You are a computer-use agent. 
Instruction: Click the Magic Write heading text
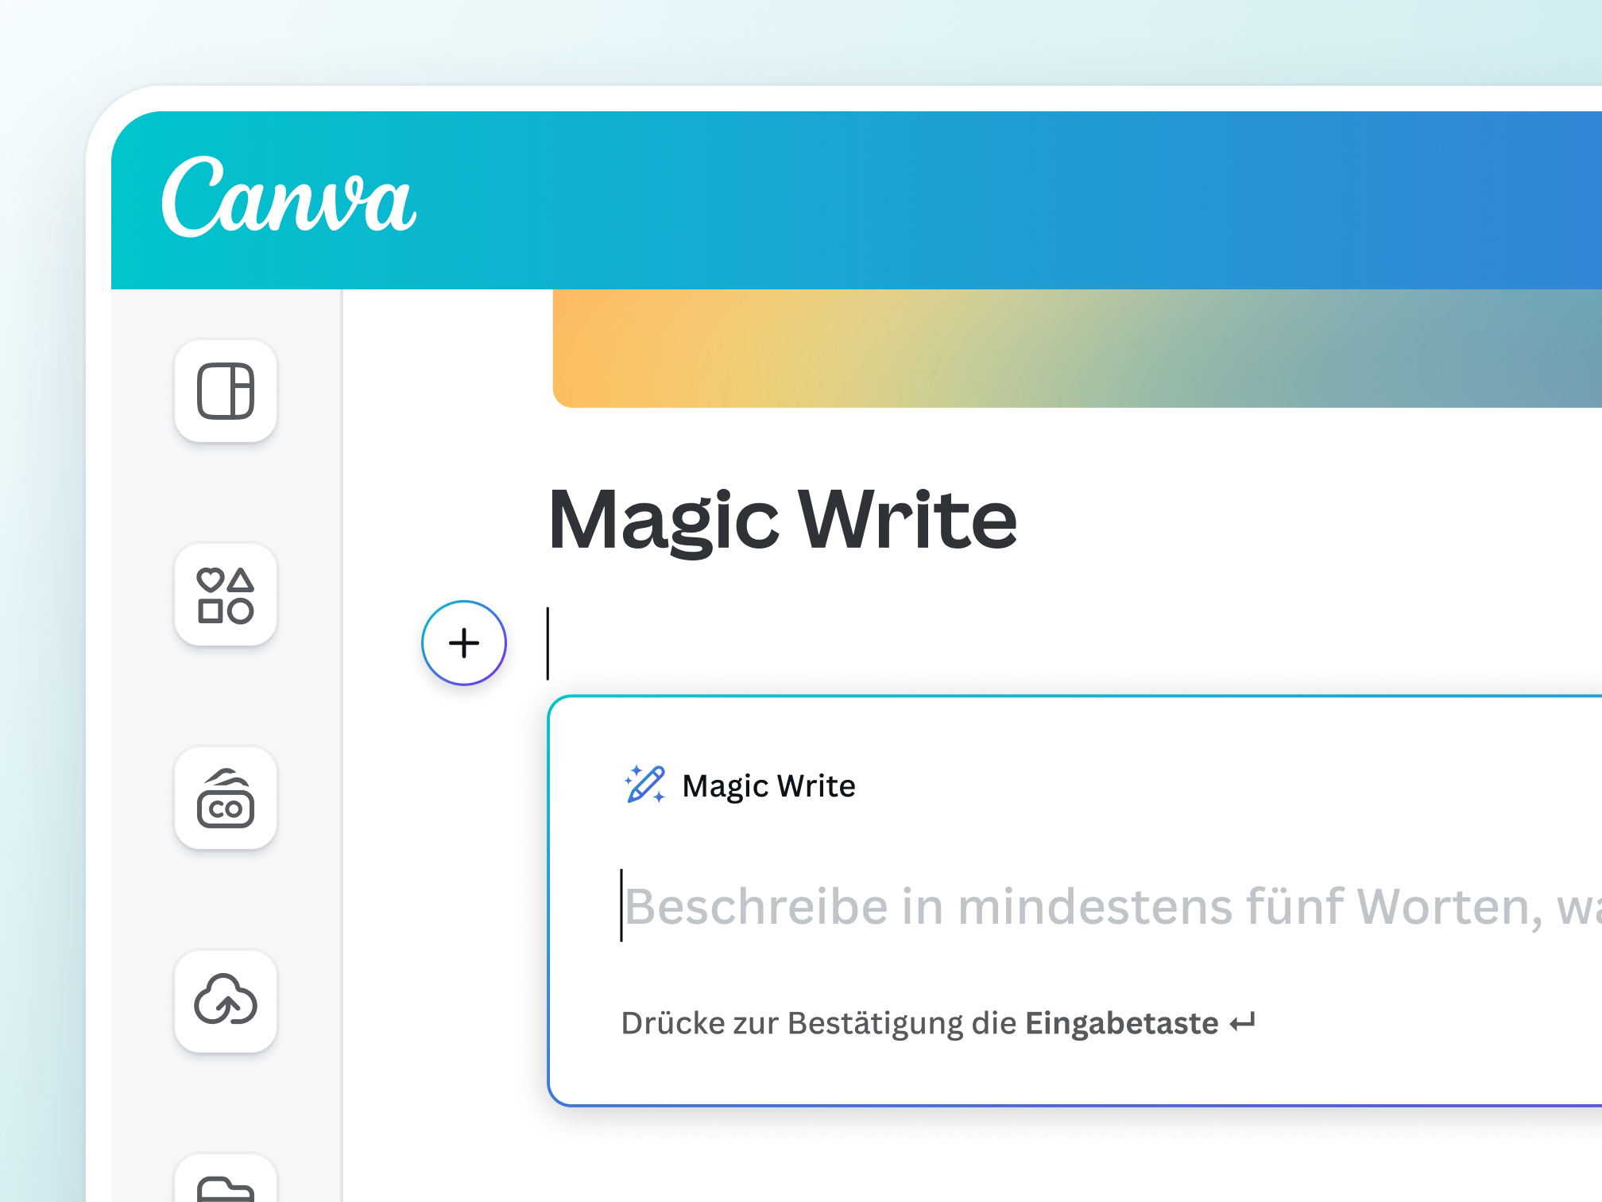tap(782, 520)
